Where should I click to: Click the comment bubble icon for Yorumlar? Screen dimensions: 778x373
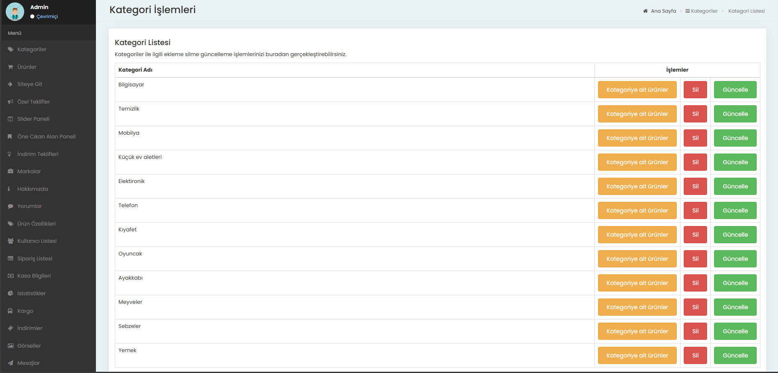coord(11,206)
